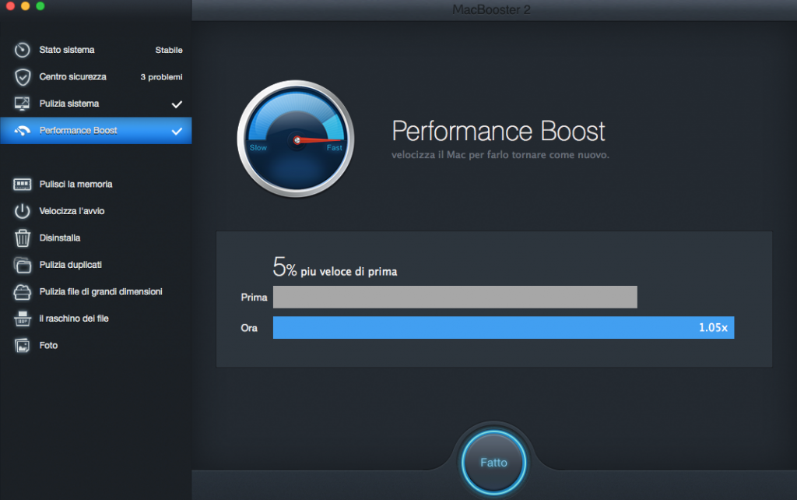Click the checkmark on the Performance Boost row

[177, 132]
